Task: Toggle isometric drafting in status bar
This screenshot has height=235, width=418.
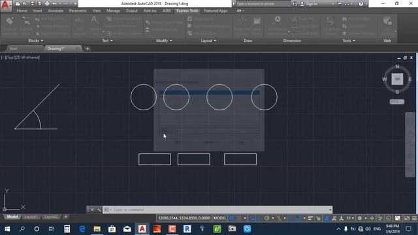Action: click(279, 218)
